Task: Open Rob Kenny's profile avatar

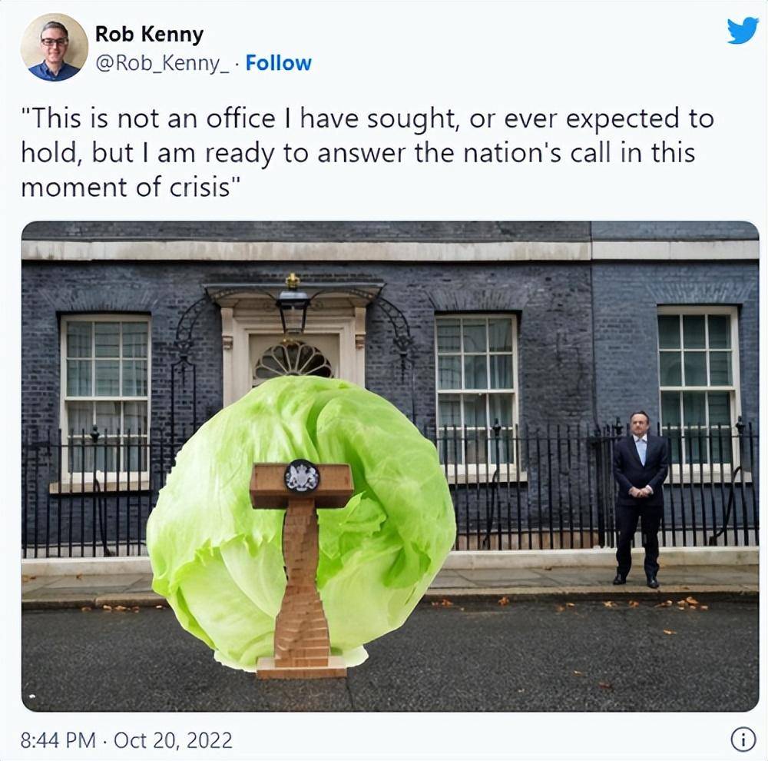Action: click(55, 48)
